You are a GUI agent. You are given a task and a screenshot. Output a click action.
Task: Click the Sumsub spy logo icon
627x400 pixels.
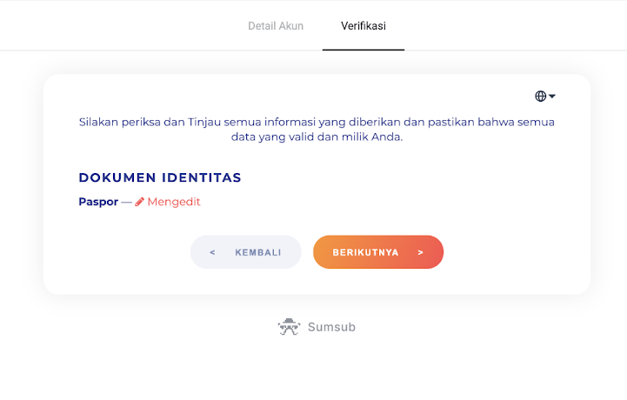click(289, 327)
